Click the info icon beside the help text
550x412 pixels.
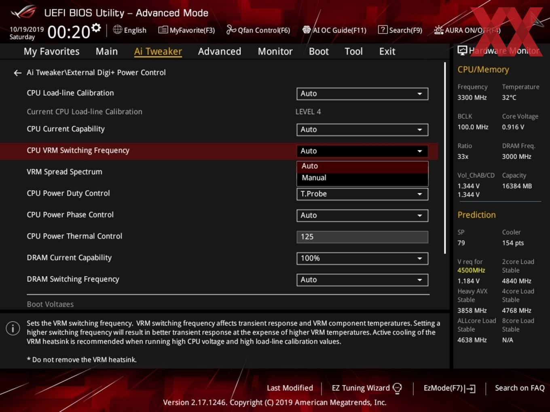(13, 328)
